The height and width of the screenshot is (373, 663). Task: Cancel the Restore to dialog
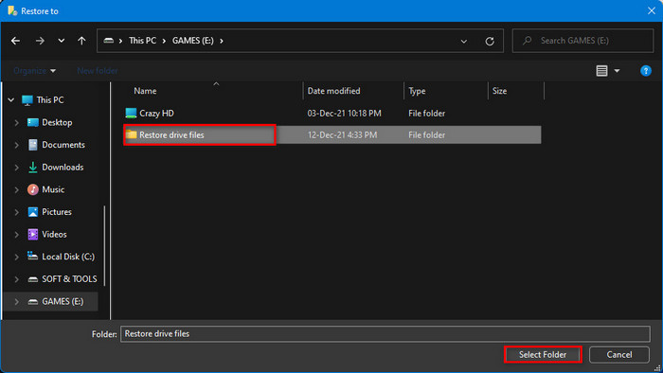619,355
